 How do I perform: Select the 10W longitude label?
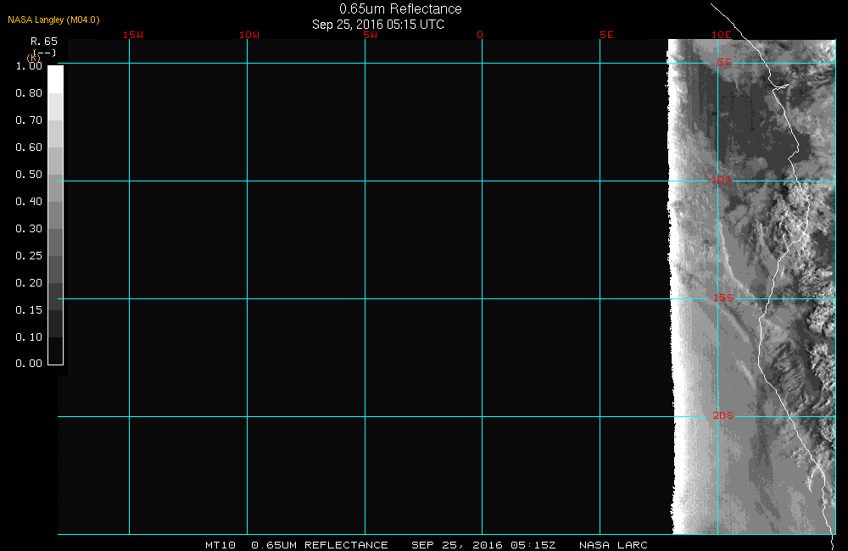coord(248,35)
